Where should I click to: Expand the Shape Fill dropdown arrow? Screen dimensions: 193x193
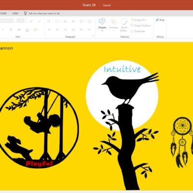coord(147,20)
